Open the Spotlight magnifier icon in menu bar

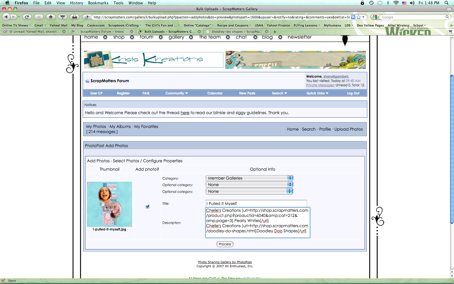point(446,3)
